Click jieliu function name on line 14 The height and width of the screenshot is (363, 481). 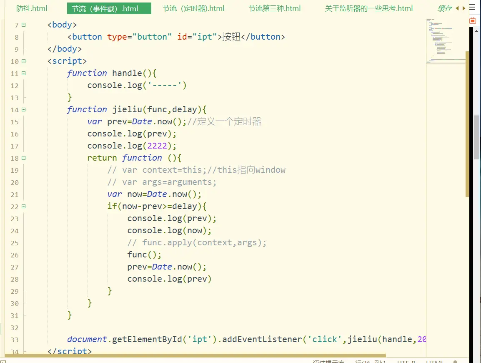127,109
